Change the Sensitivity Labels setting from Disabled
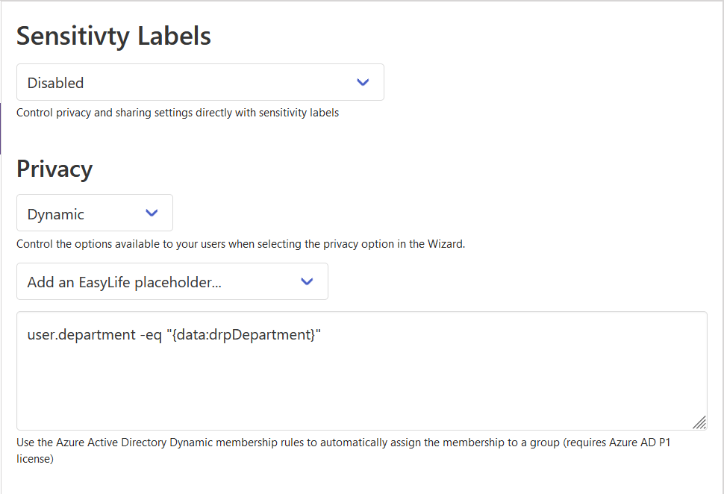724x494 pixels. [200, 82]
